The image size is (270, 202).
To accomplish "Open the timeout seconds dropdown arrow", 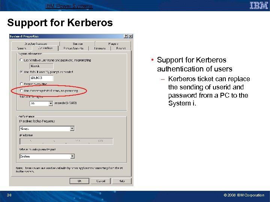I will 51,103.
